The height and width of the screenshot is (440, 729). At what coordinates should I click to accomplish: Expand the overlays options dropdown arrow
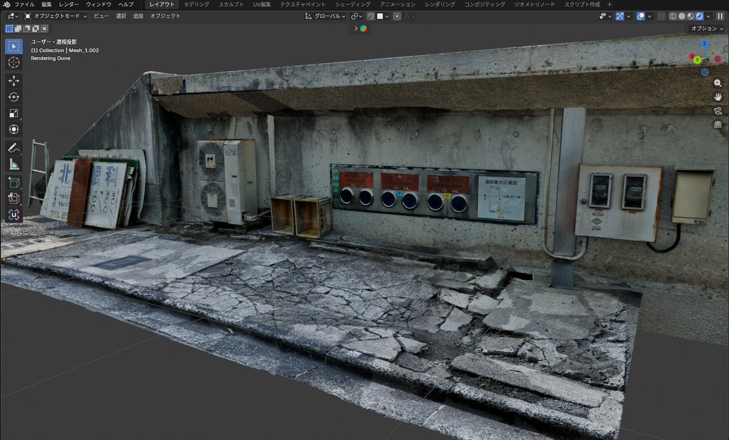(649, 16)
